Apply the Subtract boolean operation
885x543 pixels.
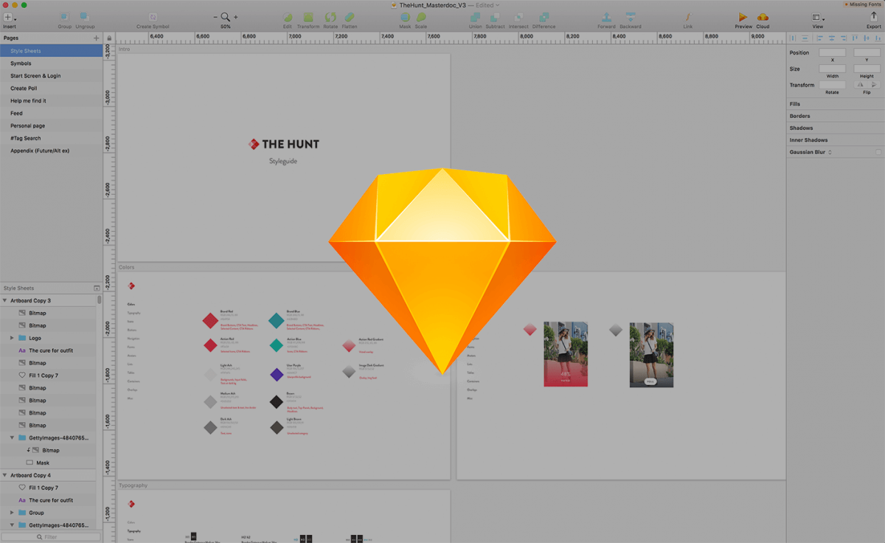pyautogui.click(x=496, y=17)
